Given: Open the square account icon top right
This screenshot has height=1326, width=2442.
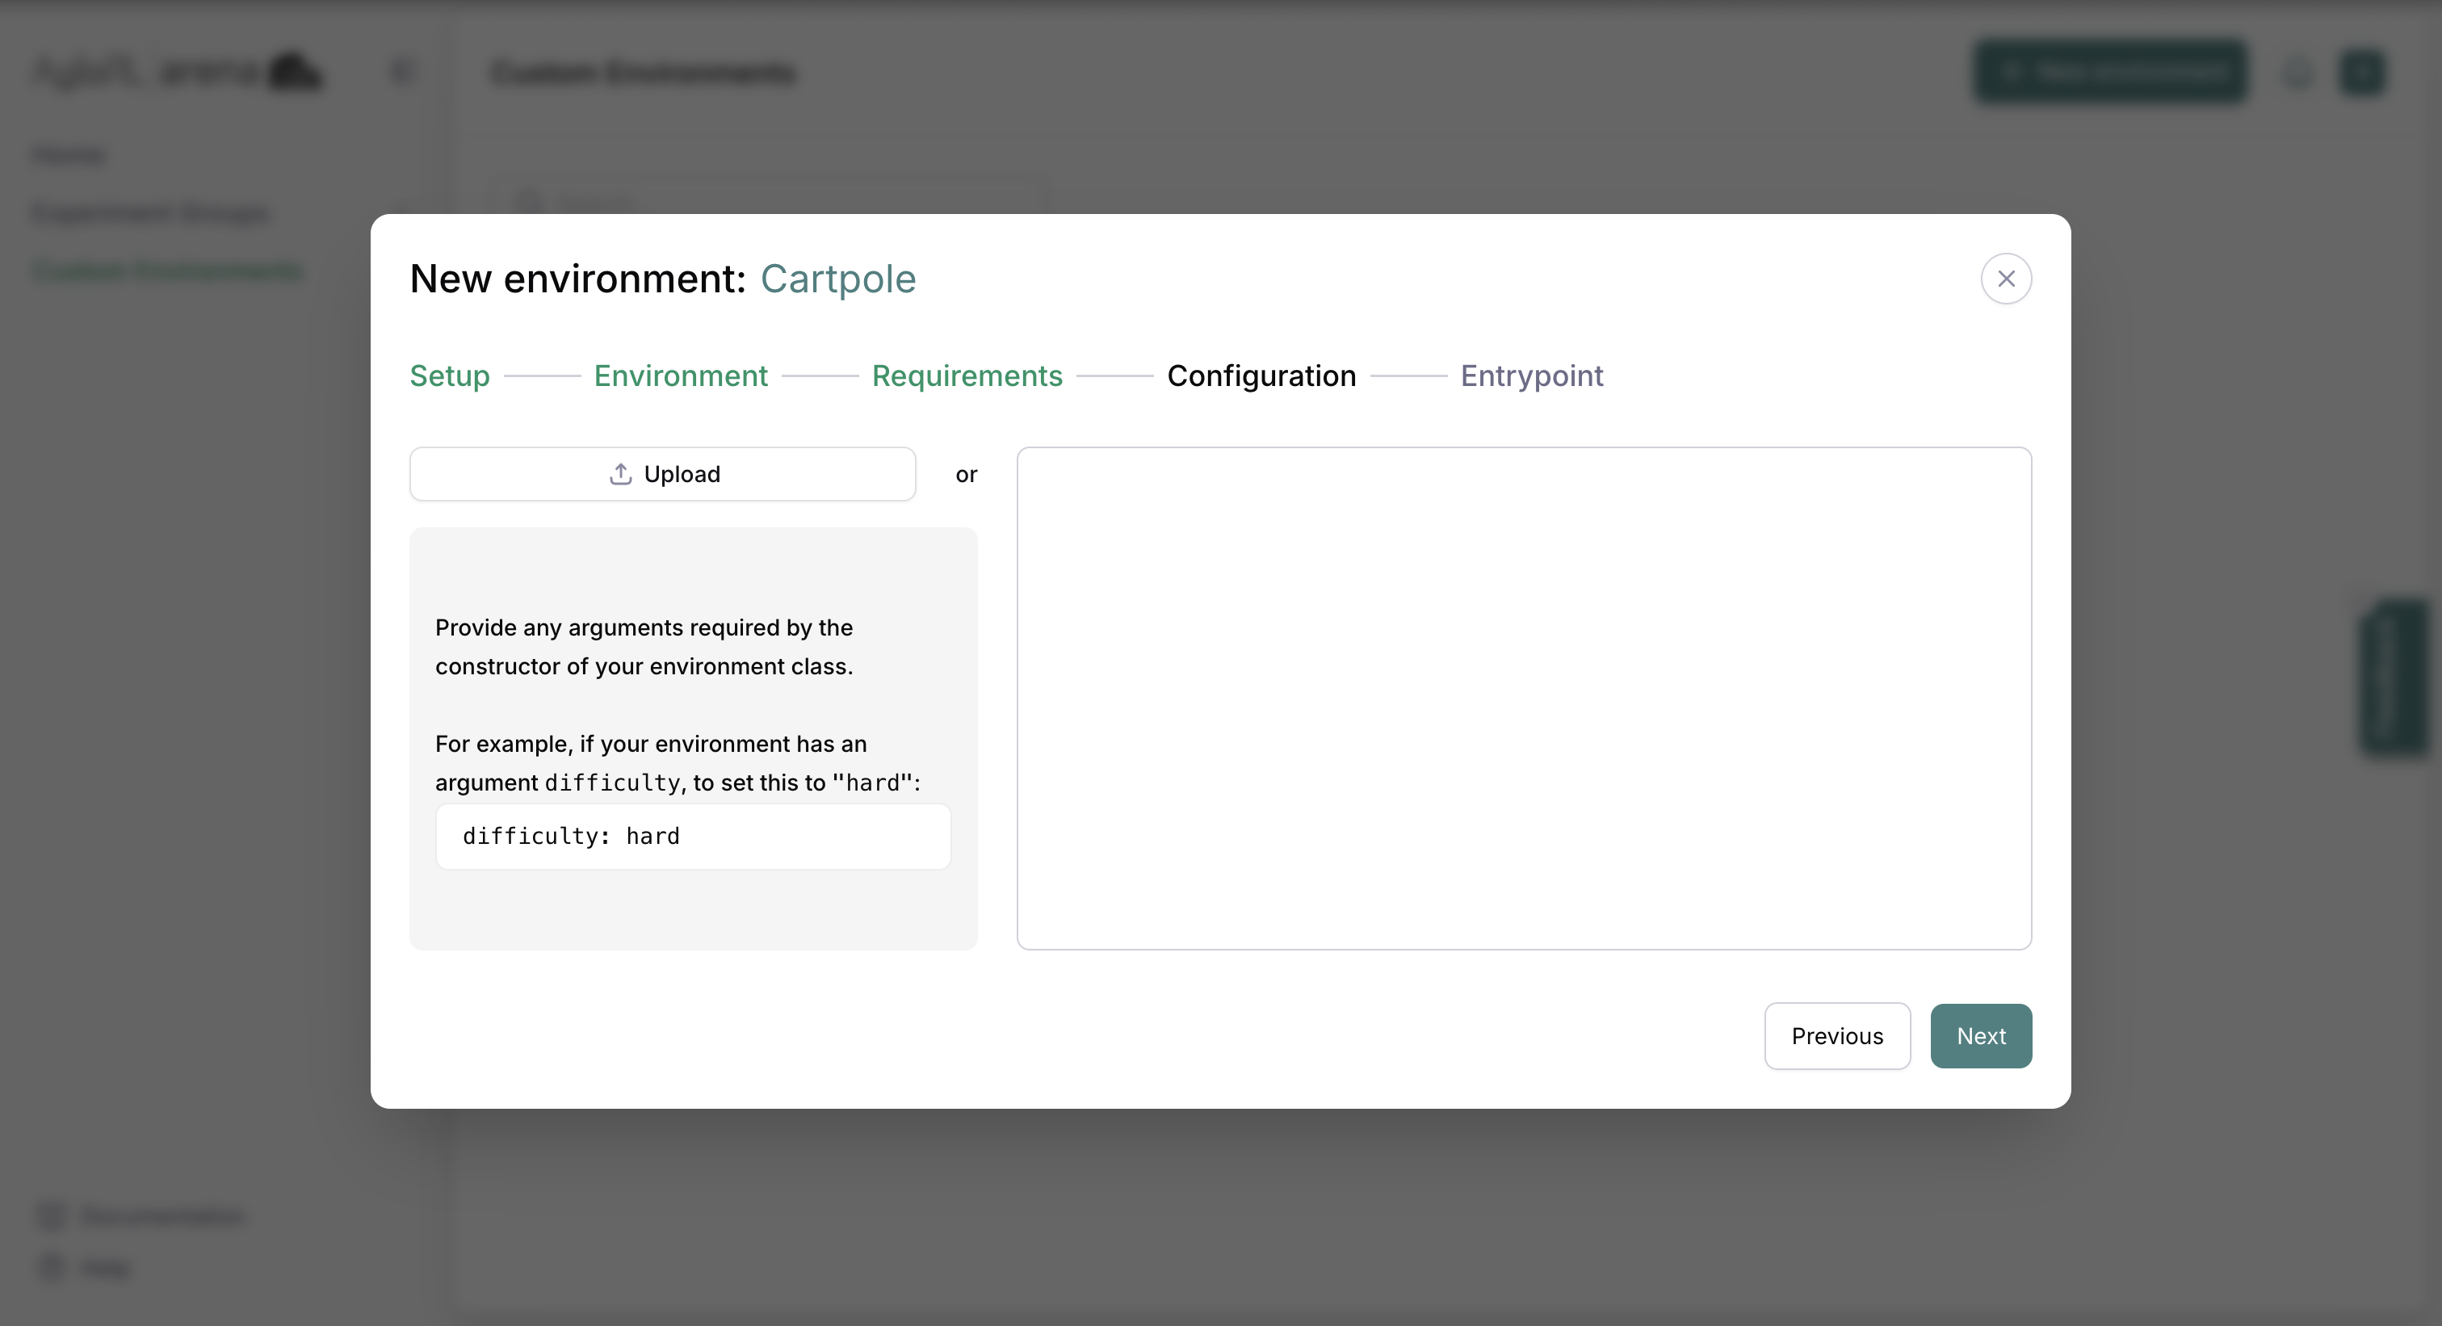Looking at the screenshot, I should pyautogui.click(x=2362, y=71).
